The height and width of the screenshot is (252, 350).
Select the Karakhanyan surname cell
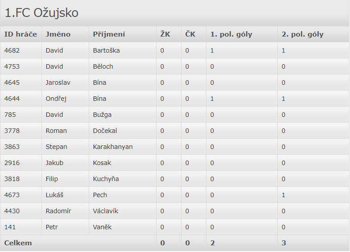(113, 147)
